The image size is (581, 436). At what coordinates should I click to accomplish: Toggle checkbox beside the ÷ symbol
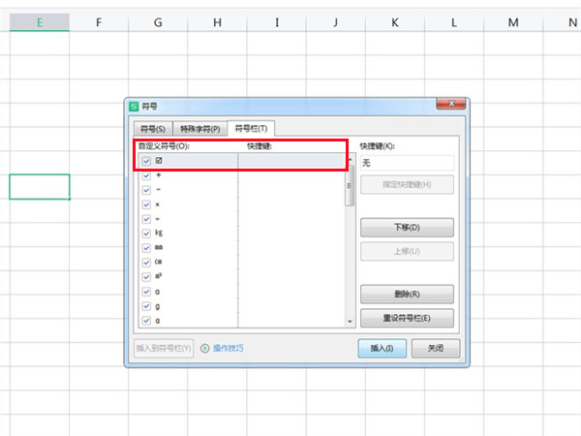(146, 219)
